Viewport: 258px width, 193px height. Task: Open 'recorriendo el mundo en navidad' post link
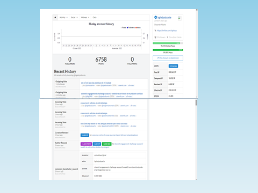tap(112, 94)
